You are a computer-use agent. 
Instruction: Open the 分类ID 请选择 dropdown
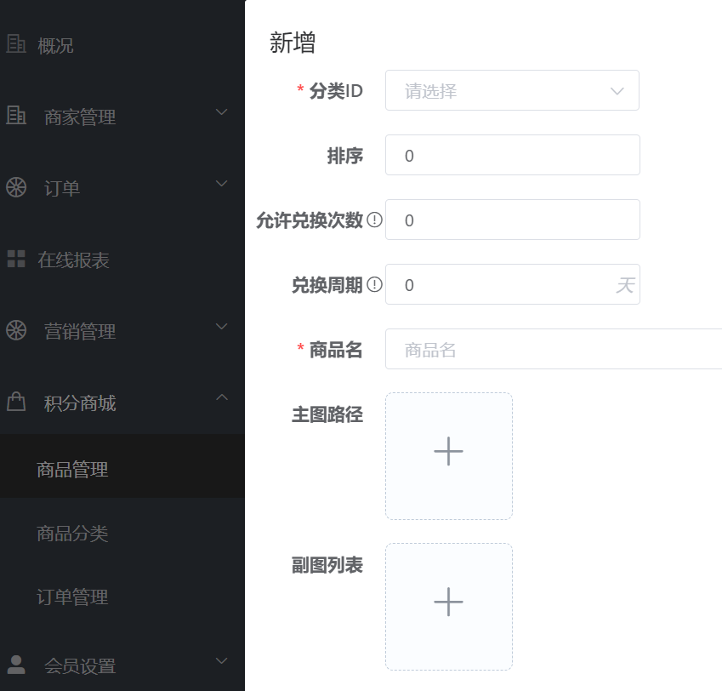[x=512, y=90]
